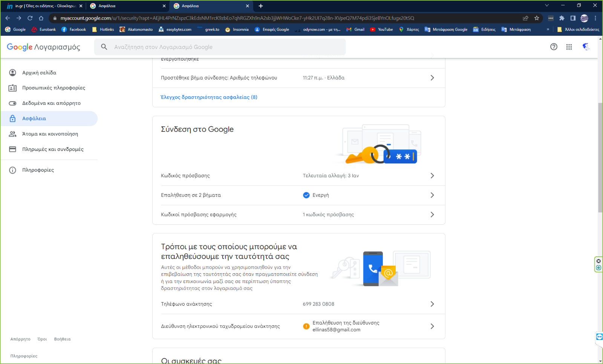This screenshot has width=603, height=364.
Task: Click the Google Λογαριασμός logo
Action: pyautogui.click(x=43, y=47)
